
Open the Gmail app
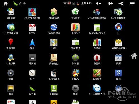[32, 27]
